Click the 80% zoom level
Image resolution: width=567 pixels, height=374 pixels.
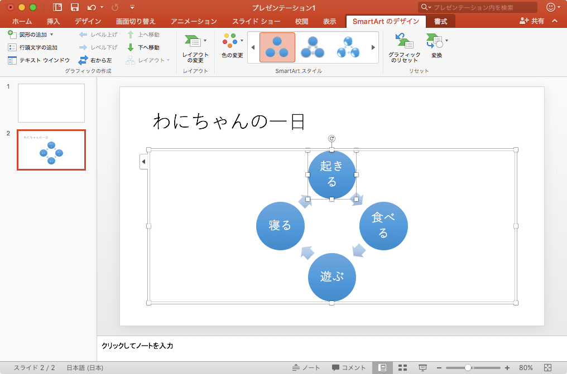[x=526, y=367]
